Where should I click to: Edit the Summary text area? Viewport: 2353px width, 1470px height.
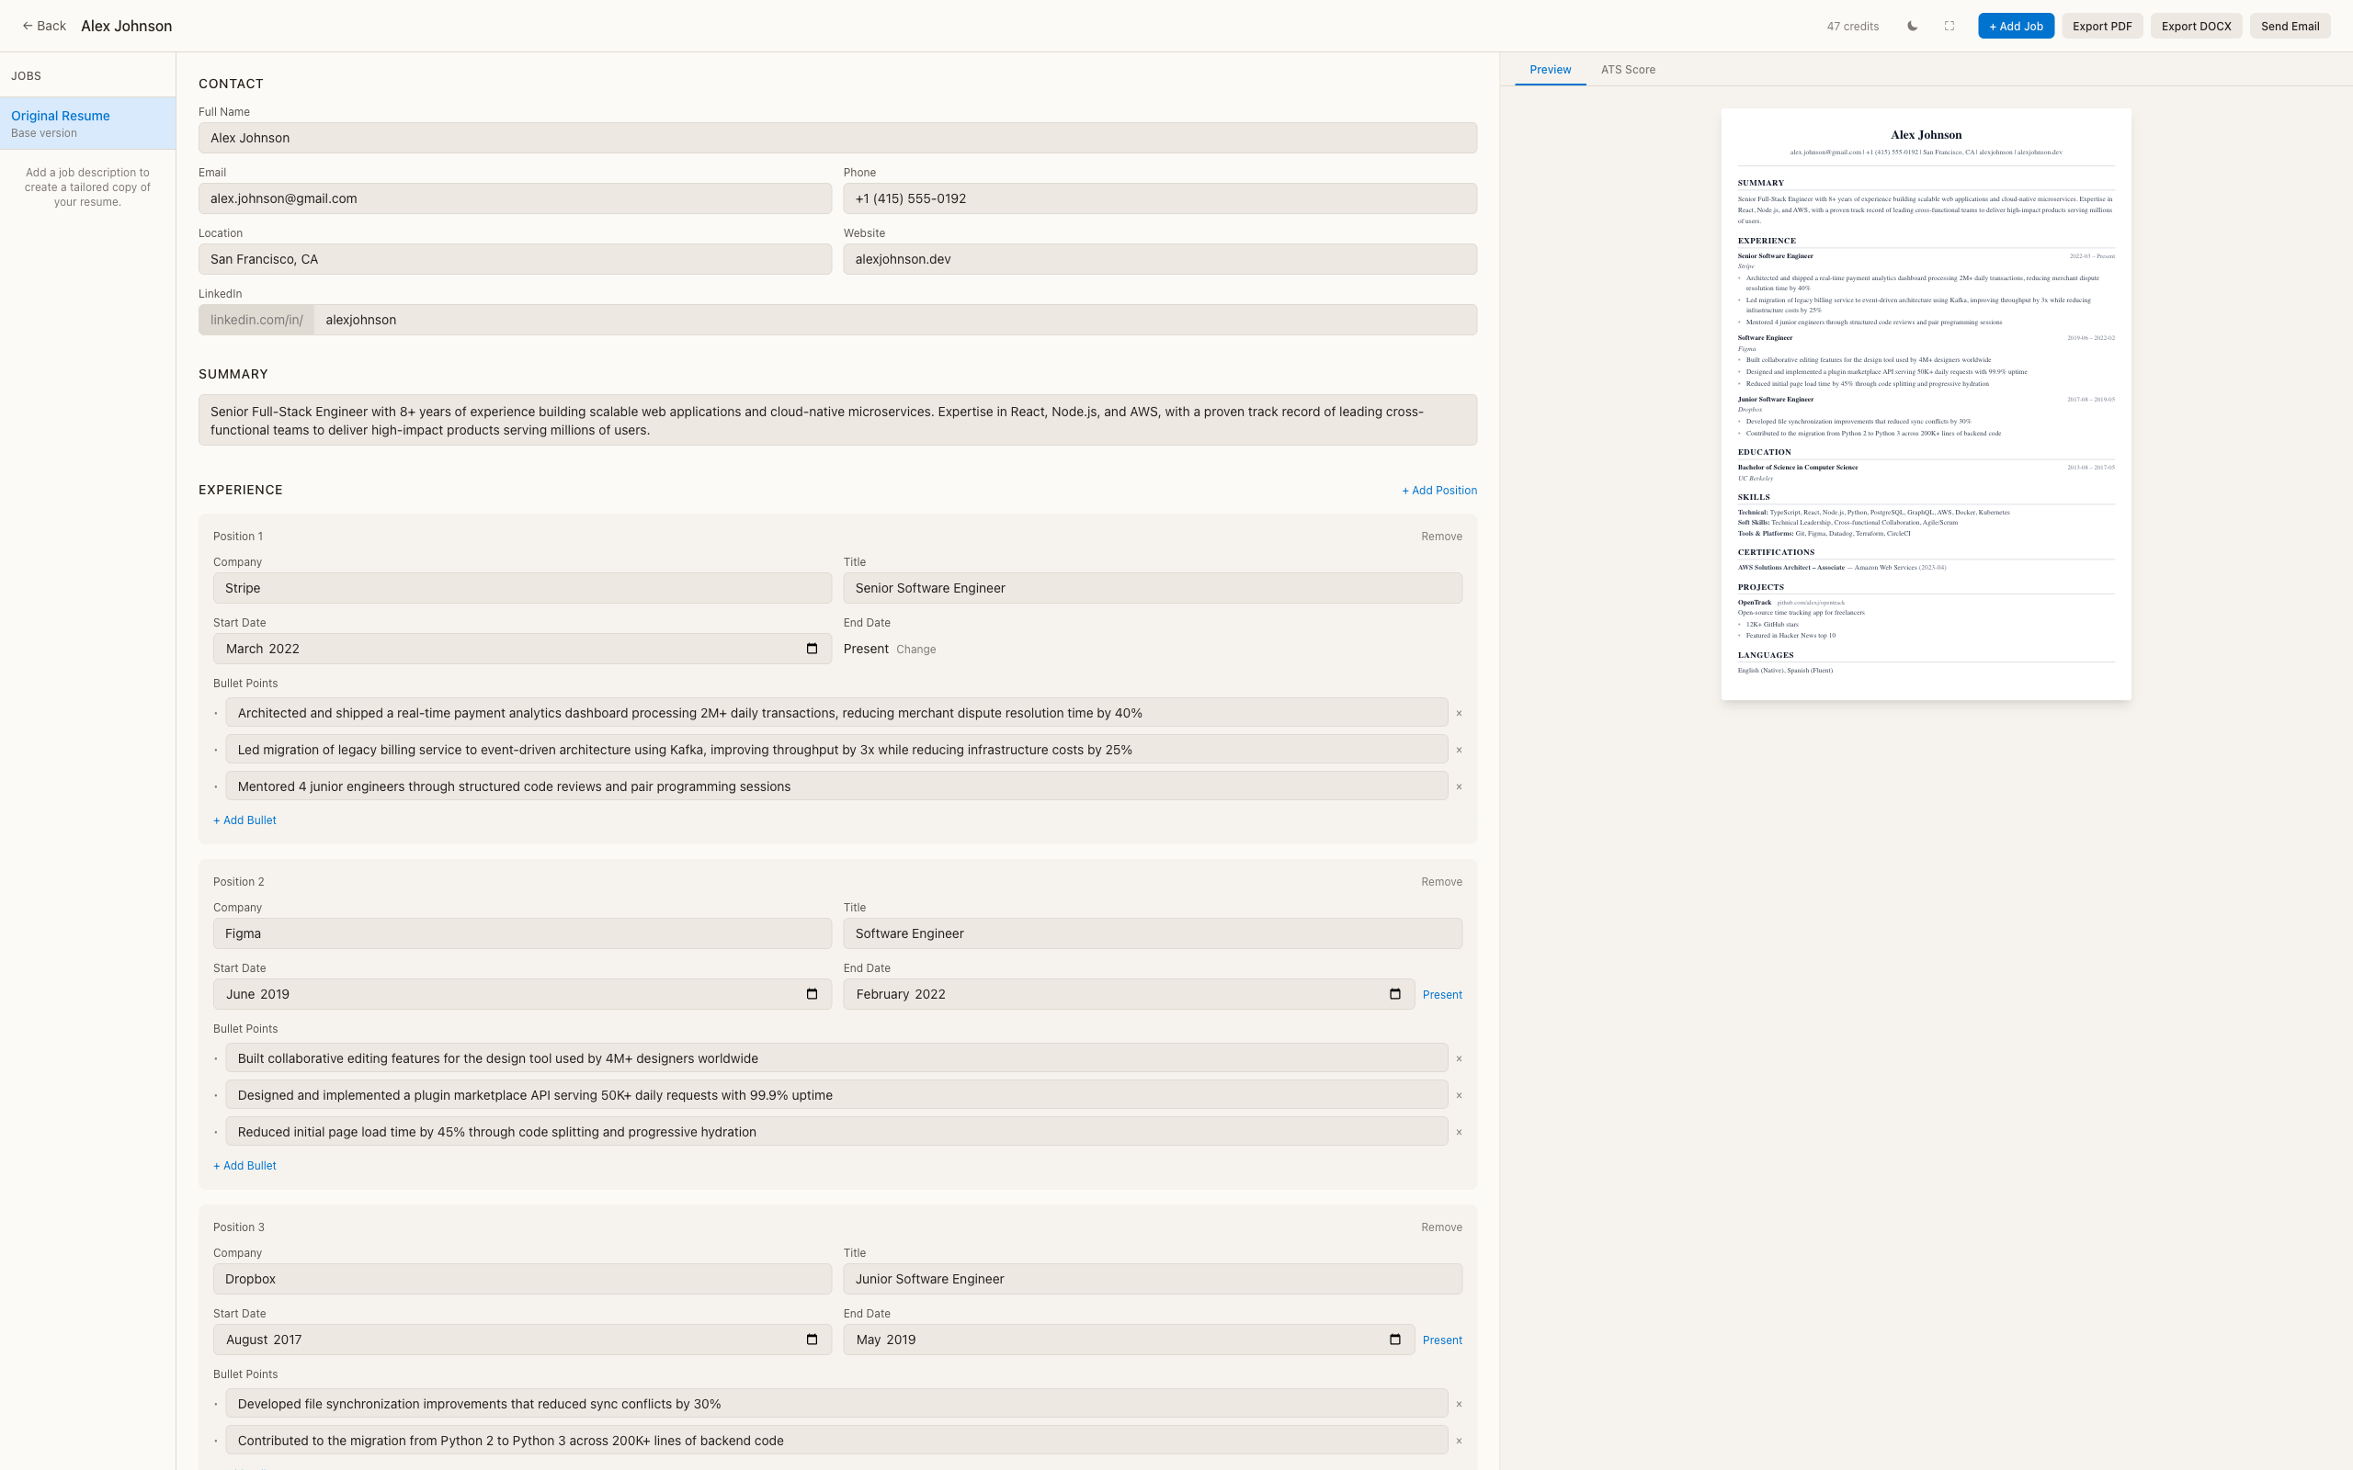click(837, 420)
